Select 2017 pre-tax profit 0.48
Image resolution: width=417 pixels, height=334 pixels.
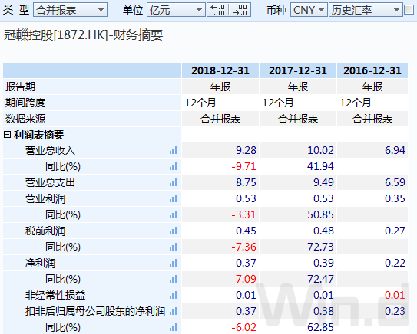tap(323, 231)
